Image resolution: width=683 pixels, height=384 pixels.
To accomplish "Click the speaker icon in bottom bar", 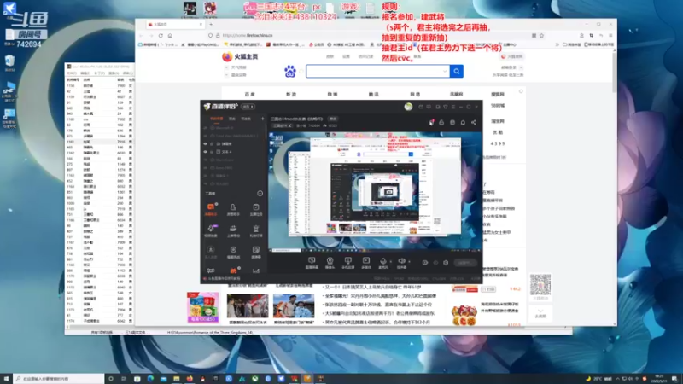I will 401,261.
